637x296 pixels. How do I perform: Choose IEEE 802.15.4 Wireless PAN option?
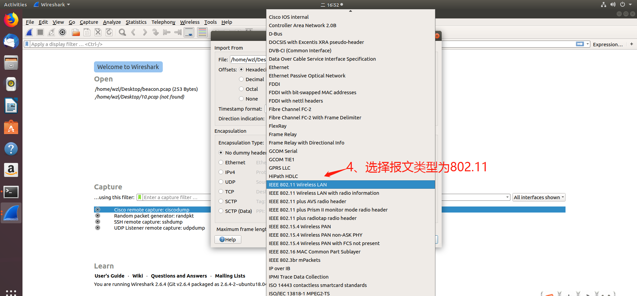(350, 227)
